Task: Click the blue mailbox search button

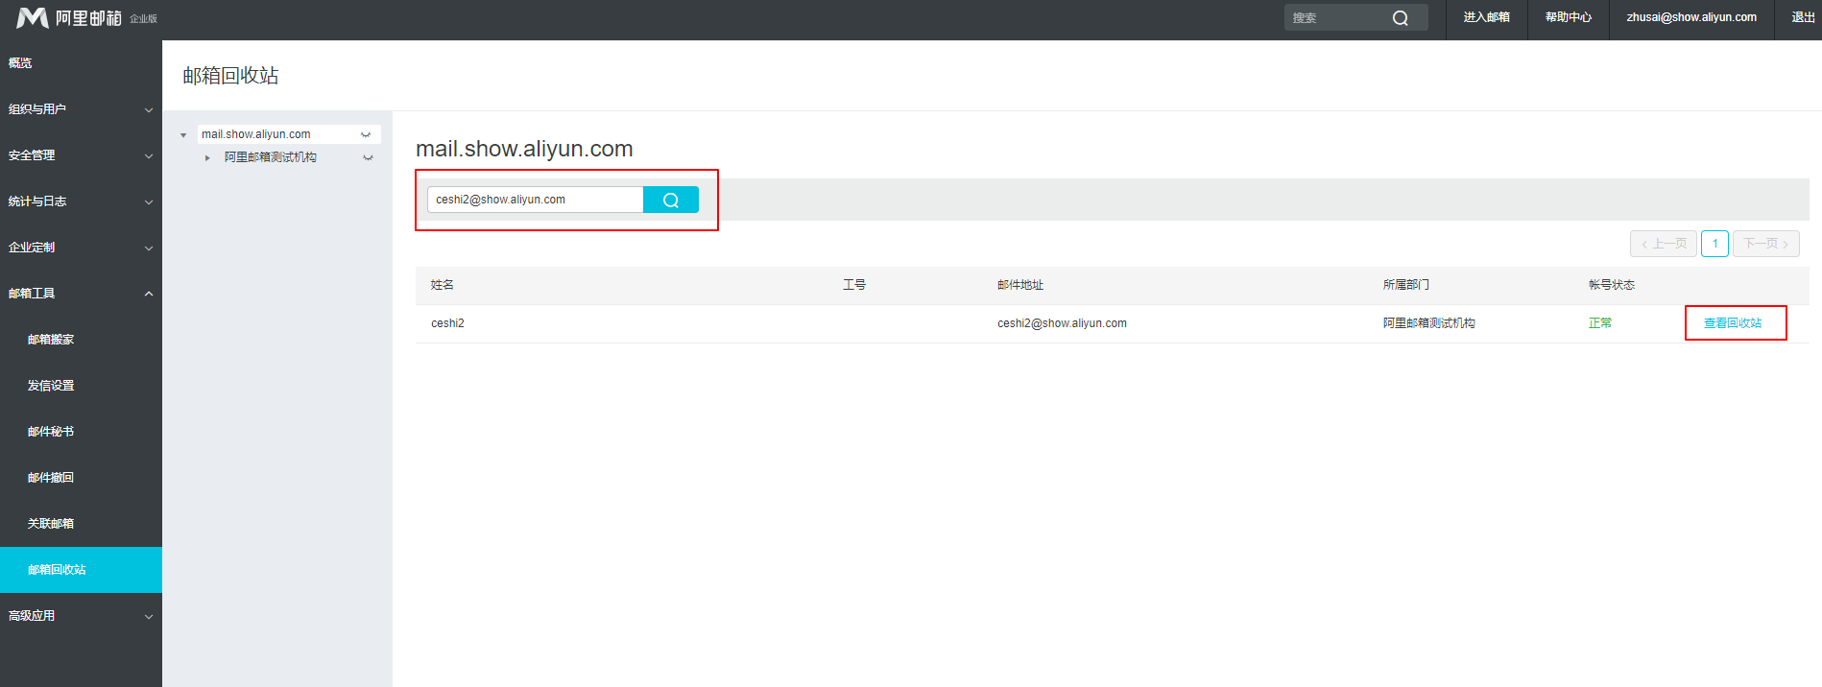Action: [x=670, y=200]
